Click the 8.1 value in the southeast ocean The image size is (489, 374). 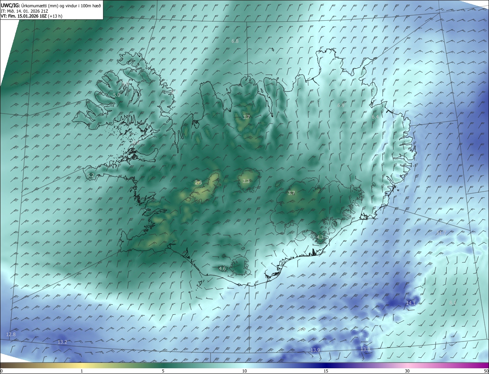click(x=452, y=303)
